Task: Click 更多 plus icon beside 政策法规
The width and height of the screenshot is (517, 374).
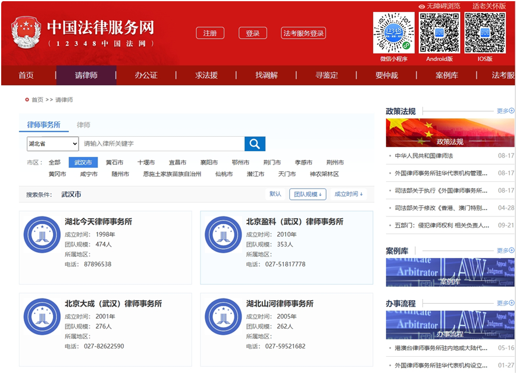Action: 512,111
